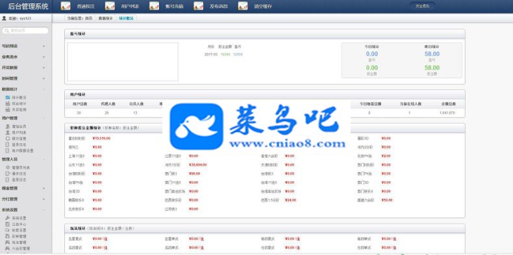513x255 pixels.
Task: Click the chart icon beside 账号充值
Action: pos(154,6)
